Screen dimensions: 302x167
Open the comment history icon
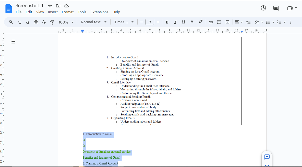coord(276,8)
